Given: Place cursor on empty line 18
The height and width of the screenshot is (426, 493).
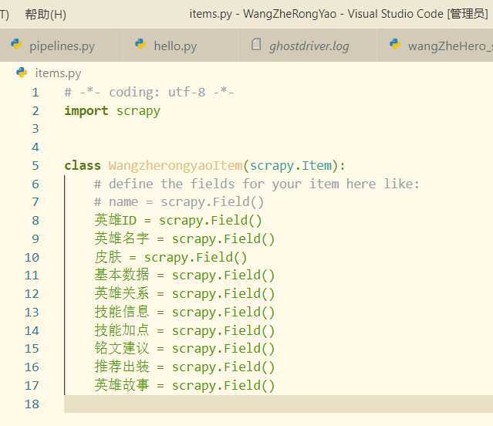Looking at the screenshot, I should tap(279, 404).
